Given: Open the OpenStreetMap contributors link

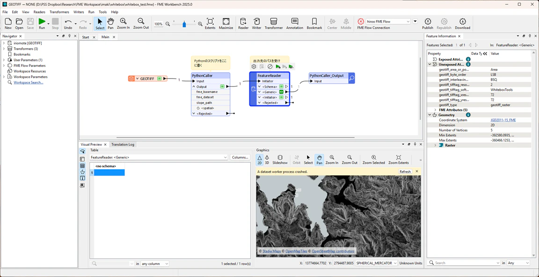Looking at the screenshot, I should point(333,251).
